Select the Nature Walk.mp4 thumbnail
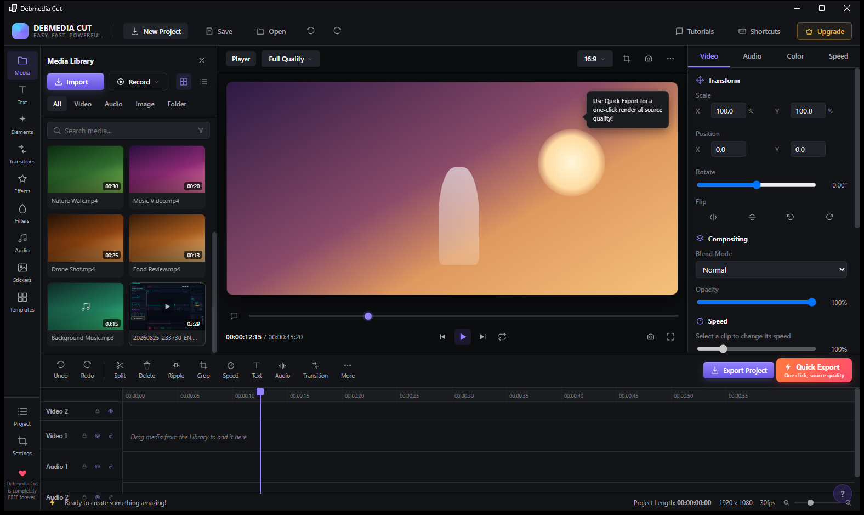Image resolution: width=864 pixels, height=515 pixels. coord(86,169)
